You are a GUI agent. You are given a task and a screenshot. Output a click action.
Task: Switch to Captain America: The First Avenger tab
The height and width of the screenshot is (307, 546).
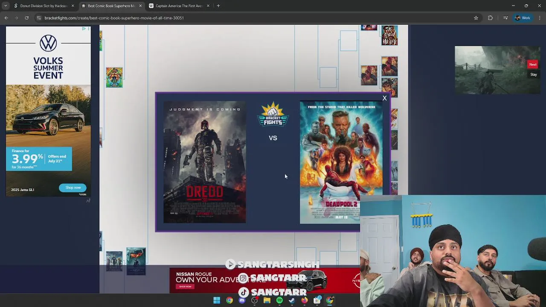179,6
